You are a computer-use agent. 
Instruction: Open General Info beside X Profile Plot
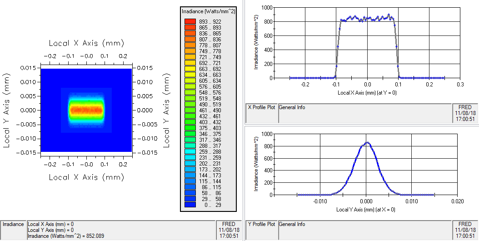click(x=292, y=107)
